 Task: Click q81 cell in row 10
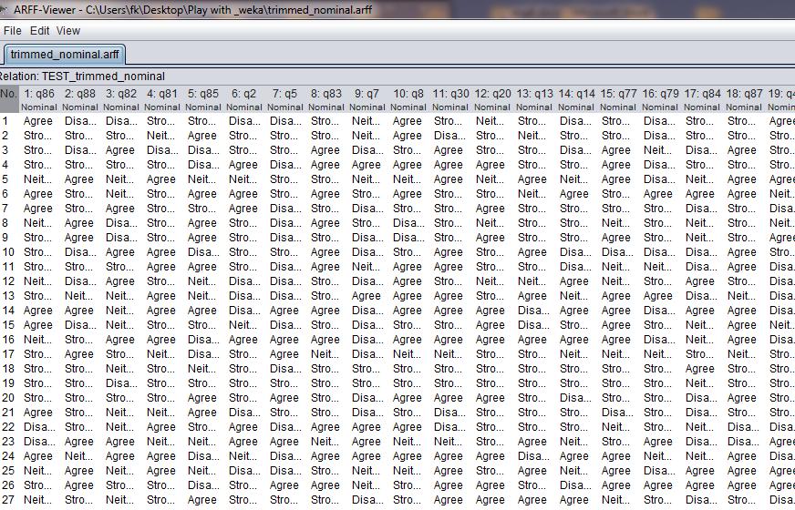click(162, 252)
